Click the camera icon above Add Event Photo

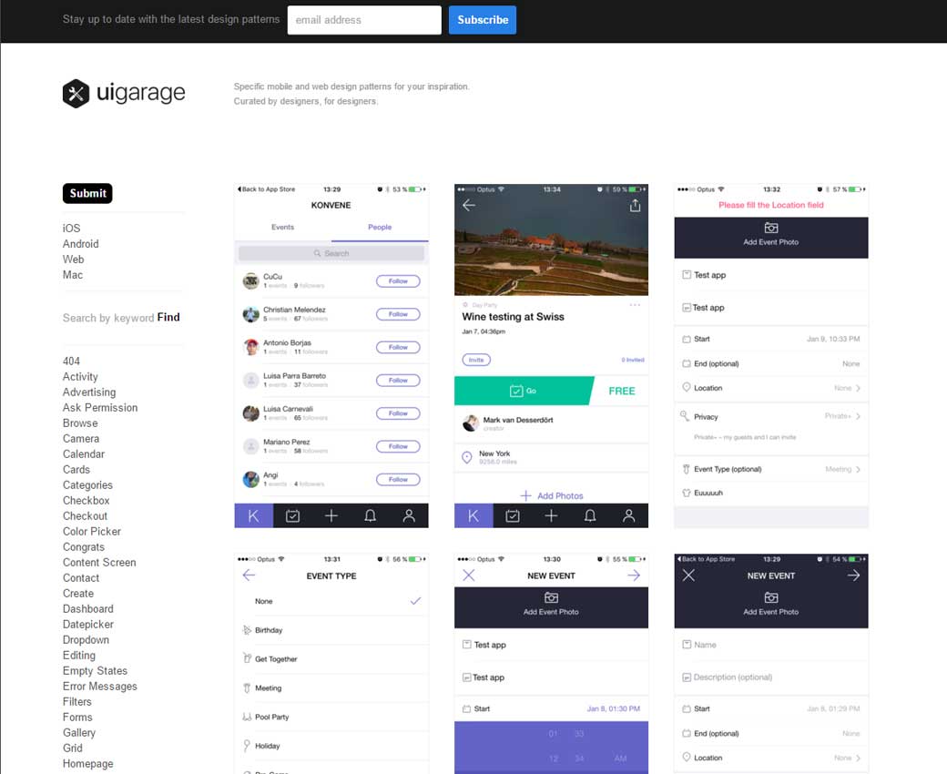pos(770,228)
